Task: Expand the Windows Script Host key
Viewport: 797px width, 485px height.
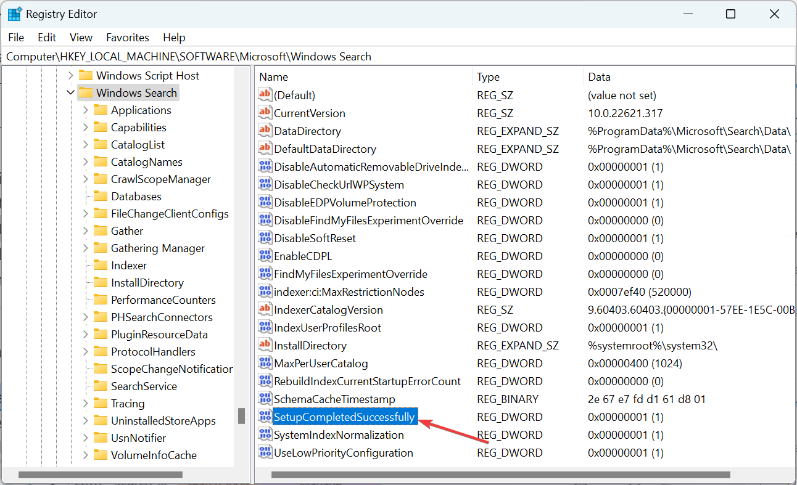Action: [70, 75]
